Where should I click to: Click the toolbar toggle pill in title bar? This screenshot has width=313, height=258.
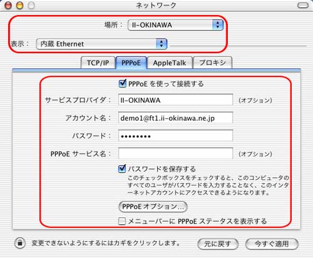coord(303,5)
